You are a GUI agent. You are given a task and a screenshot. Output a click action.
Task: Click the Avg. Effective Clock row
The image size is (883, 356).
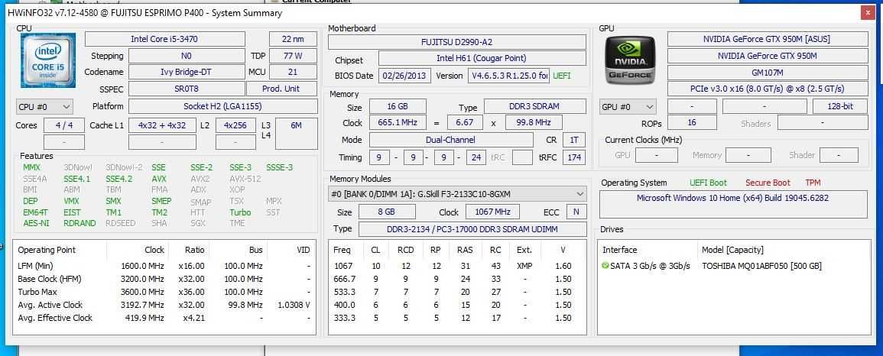(x=164, y=318)
